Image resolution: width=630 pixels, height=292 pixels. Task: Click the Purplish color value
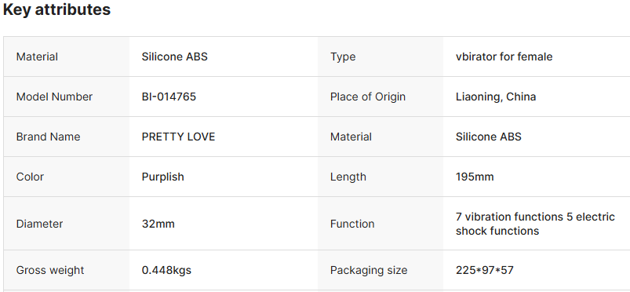tap(162, 177)
